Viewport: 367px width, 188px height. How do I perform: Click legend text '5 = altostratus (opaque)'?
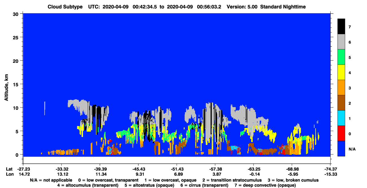pos(149,185)
